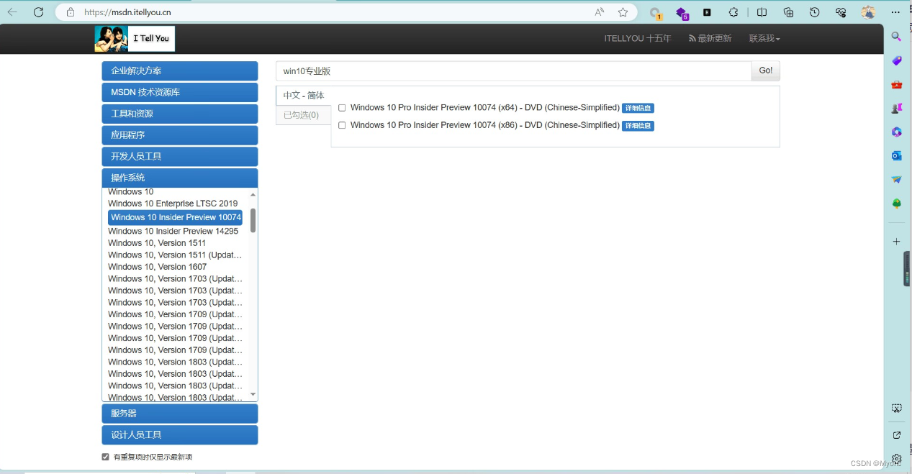The width and height of the screenshot is (912, 474).
Task: Select Windows 10 Insider Preview 10074
Action: [175, 217]
